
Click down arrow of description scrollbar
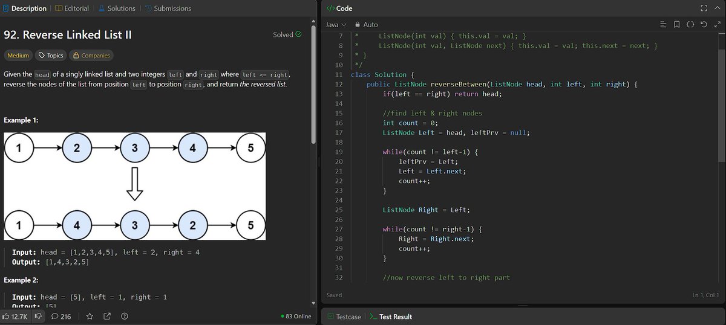pyautogui.click(x=313, y=303)
